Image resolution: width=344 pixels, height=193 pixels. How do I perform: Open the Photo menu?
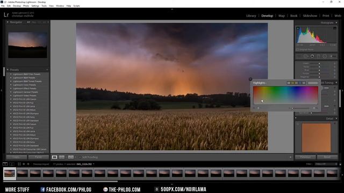point(26,6)
